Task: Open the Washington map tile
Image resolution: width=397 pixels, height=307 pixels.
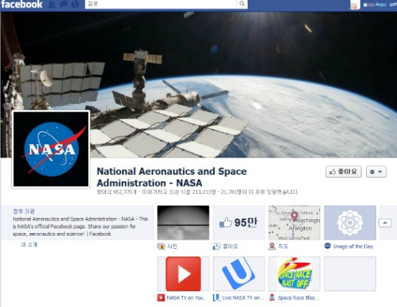Action: (x=294, y=223)
